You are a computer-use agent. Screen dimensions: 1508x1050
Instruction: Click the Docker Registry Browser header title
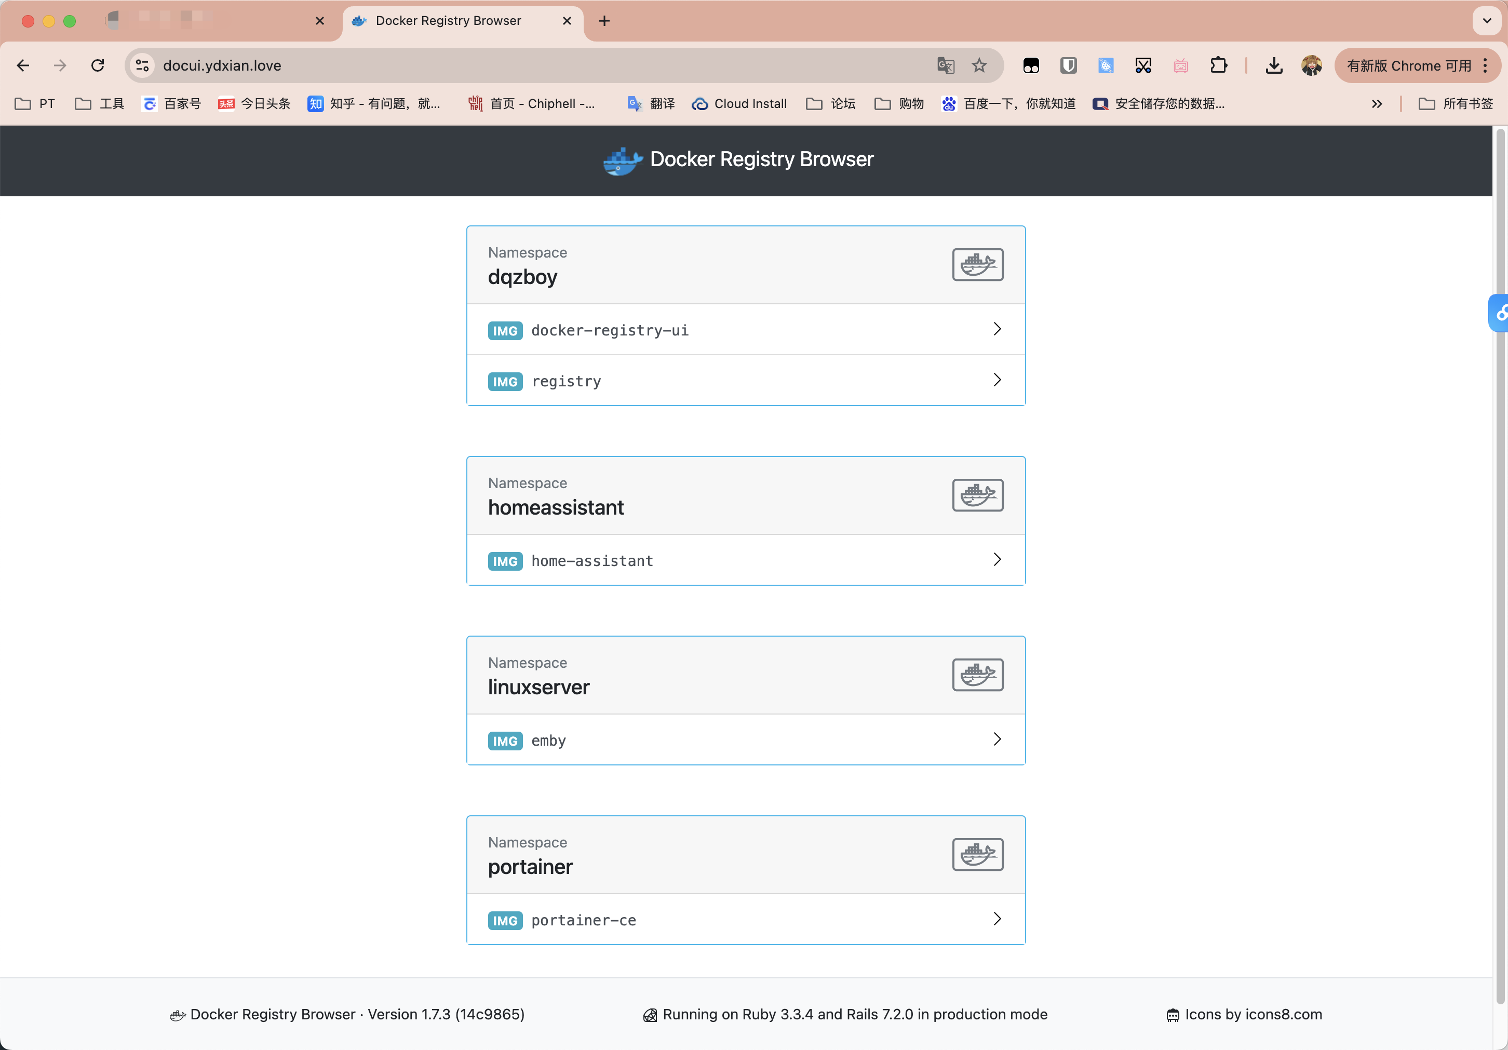click(761, 159)
